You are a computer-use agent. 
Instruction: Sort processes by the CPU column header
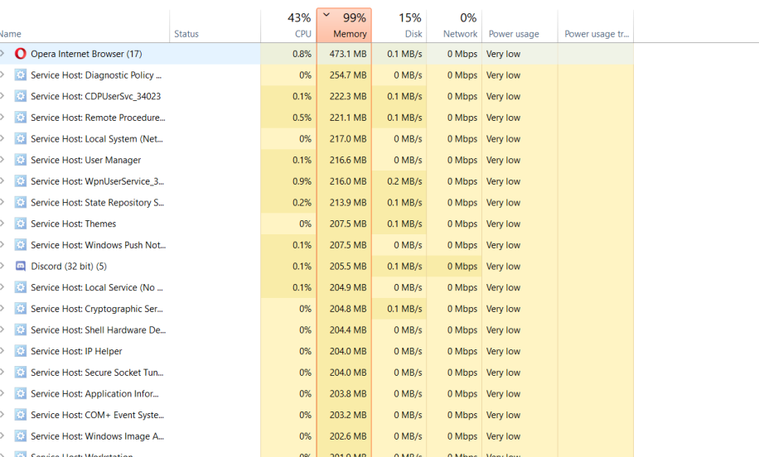coord(288,25)
